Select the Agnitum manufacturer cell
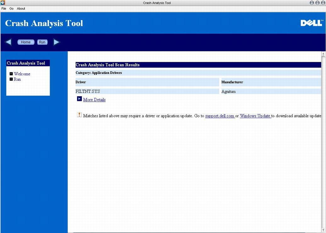The image size is (326, 233). pos(271,92)
